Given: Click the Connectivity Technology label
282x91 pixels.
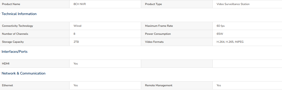Looking at the screenshot, I should pos(18,26).
